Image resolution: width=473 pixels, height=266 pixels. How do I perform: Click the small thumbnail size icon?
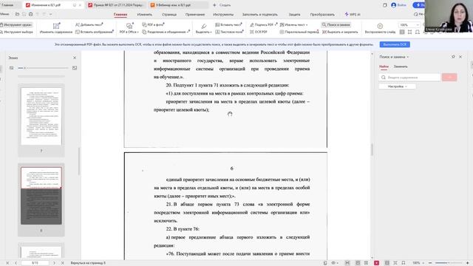[12, 68]
